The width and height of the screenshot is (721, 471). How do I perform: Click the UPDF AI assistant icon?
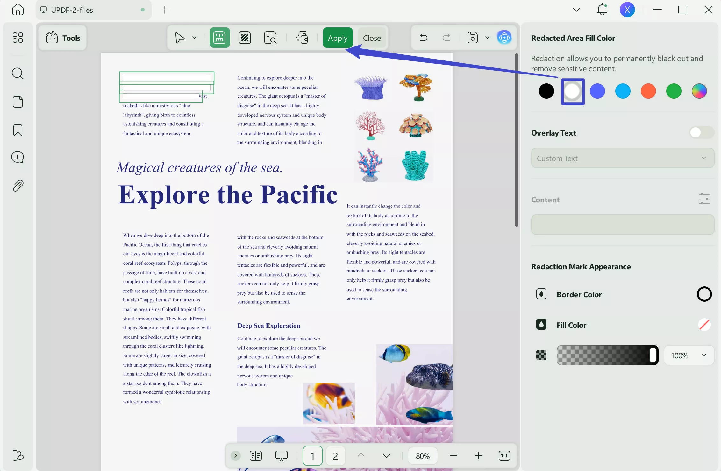(x=504, y=38)
